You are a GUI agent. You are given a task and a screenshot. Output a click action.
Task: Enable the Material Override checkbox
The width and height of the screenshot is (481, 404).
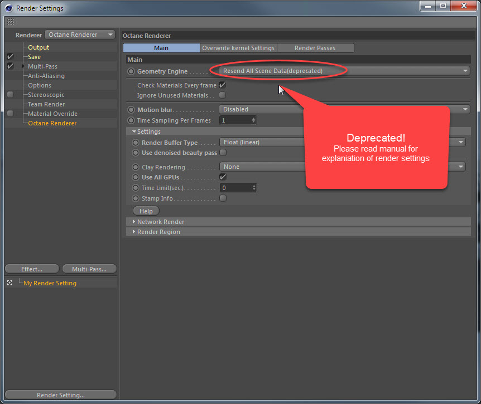pos(10,114)
